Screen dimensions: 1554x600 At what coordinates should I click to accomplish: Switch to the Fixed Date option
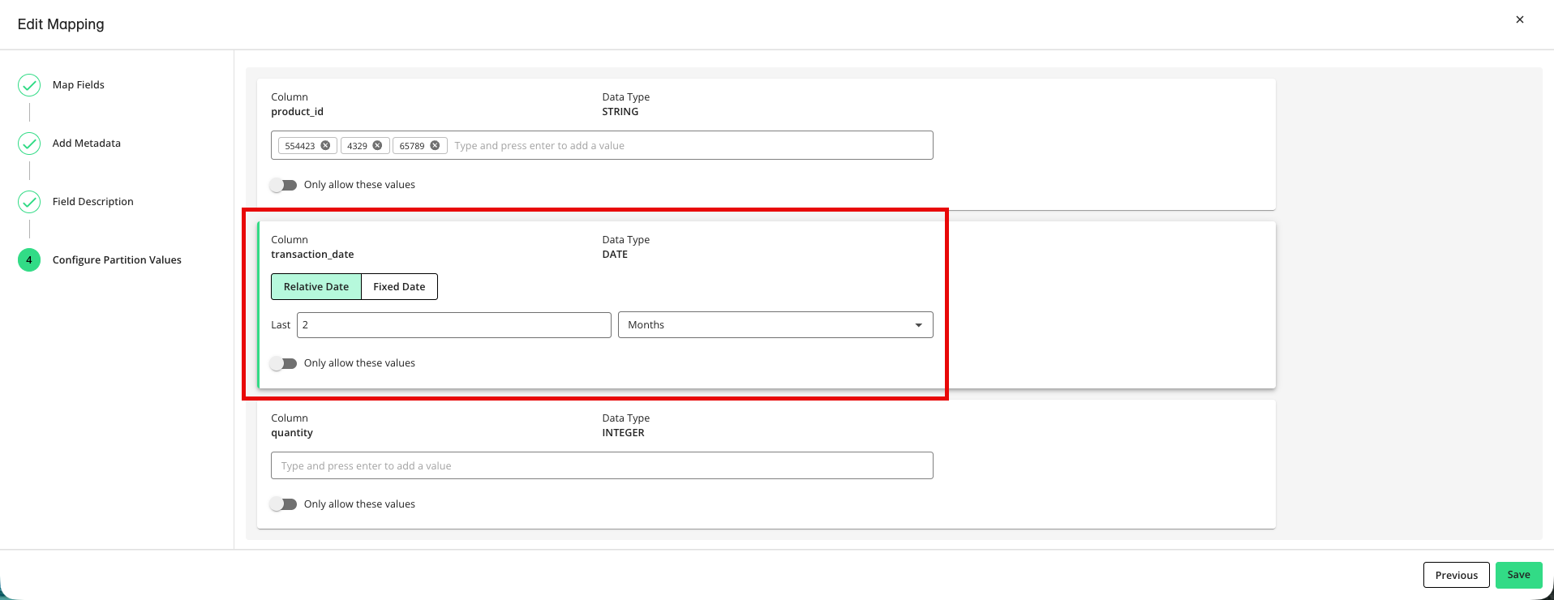pyautogui.click(x=399, y=287)
